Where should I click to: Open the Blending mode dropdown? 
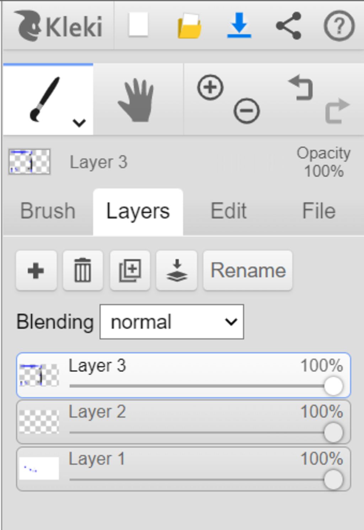[172, 322]
